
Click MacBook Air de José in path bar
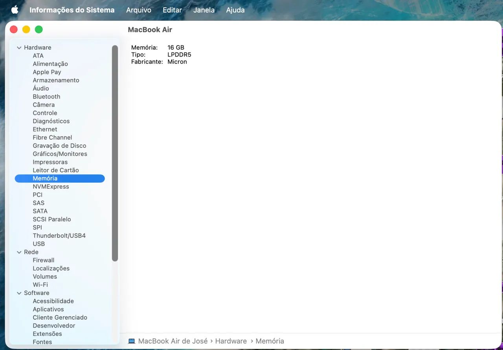[173, 341]
